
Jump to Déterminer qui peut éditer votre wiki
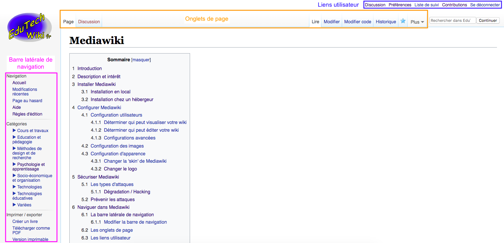click(141, 130)
